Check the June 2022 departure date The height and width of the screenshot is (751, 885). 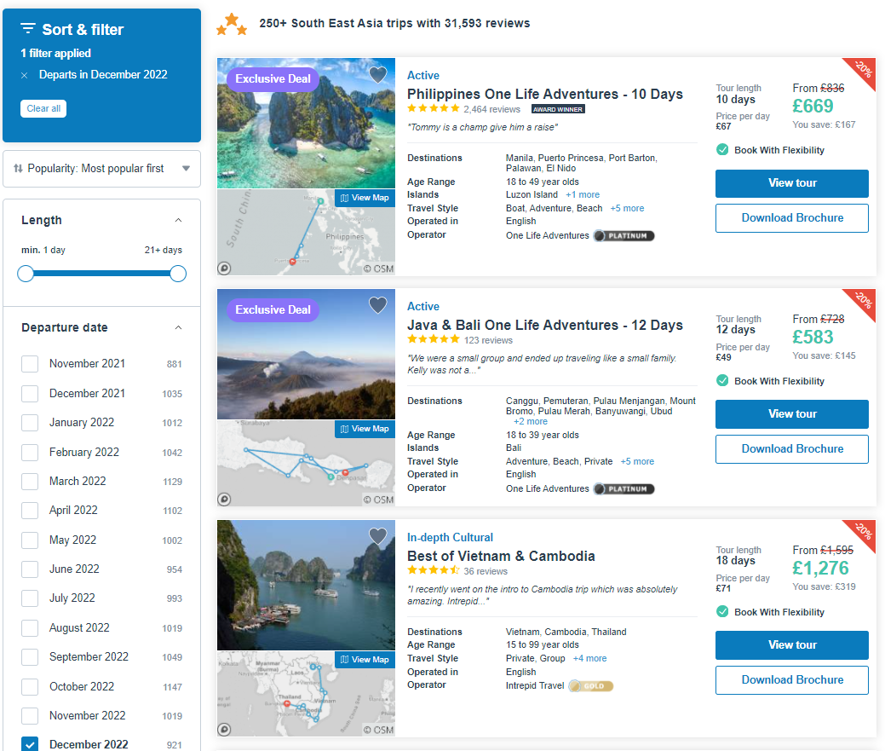click(30, 569)
